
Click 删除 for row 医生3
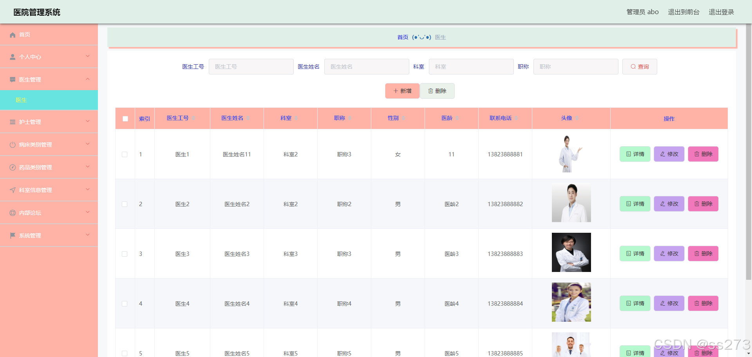tap(703, 254)
